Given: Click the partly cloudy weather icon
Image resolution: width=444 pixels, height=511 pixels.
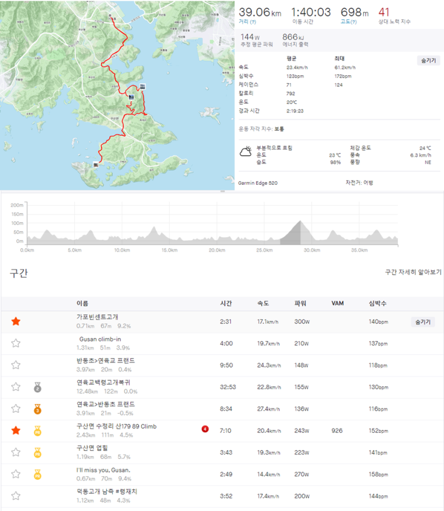Looking at the screenshot, I should click(x=246, y=152).
